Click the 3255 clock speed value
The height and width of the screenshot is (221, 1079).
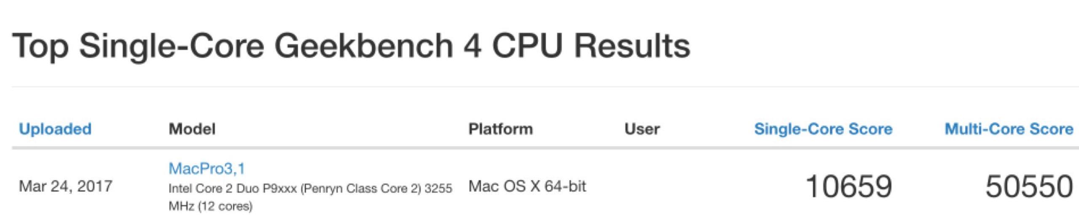point(438,188)
